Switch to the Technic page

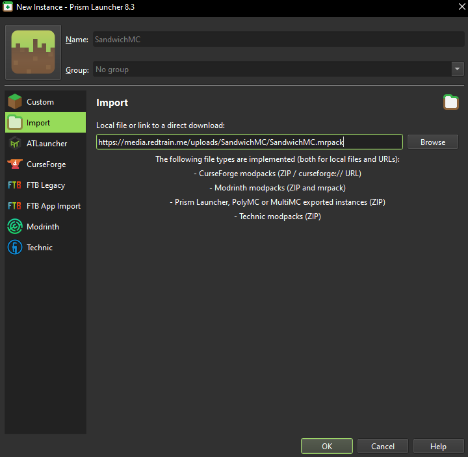pos(45,248)
